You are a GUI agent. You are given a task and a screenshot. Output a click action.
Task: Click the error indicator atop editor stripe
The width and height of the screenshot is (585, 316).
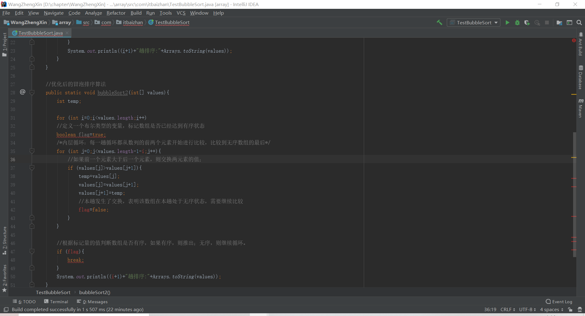pos(574,40)
